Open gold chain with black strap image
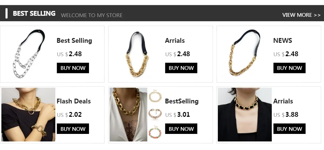 pyautogui.click(x=137, y=54)
